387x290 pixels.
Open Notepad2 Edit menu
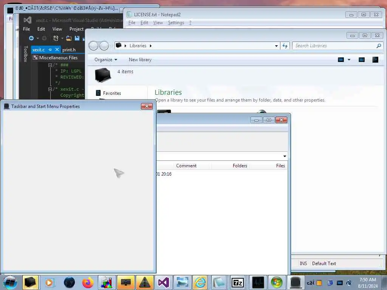(x=144, y=23)
